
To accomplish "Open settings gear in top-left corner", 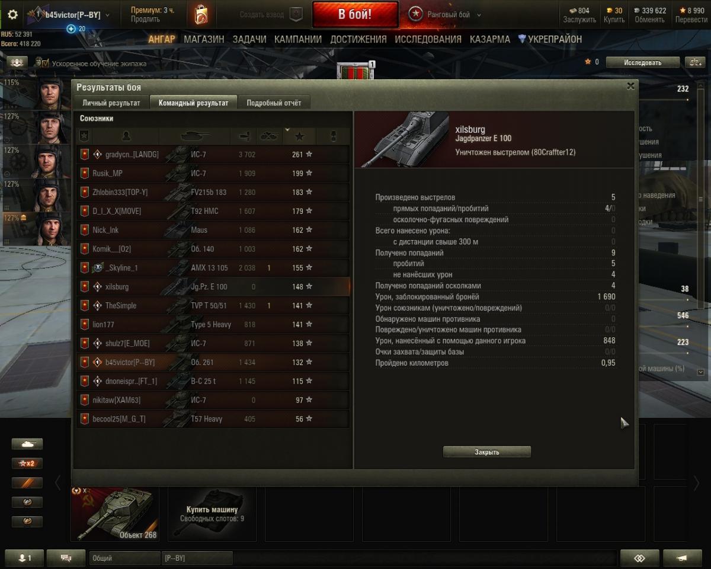I will (x=12, y=15).
